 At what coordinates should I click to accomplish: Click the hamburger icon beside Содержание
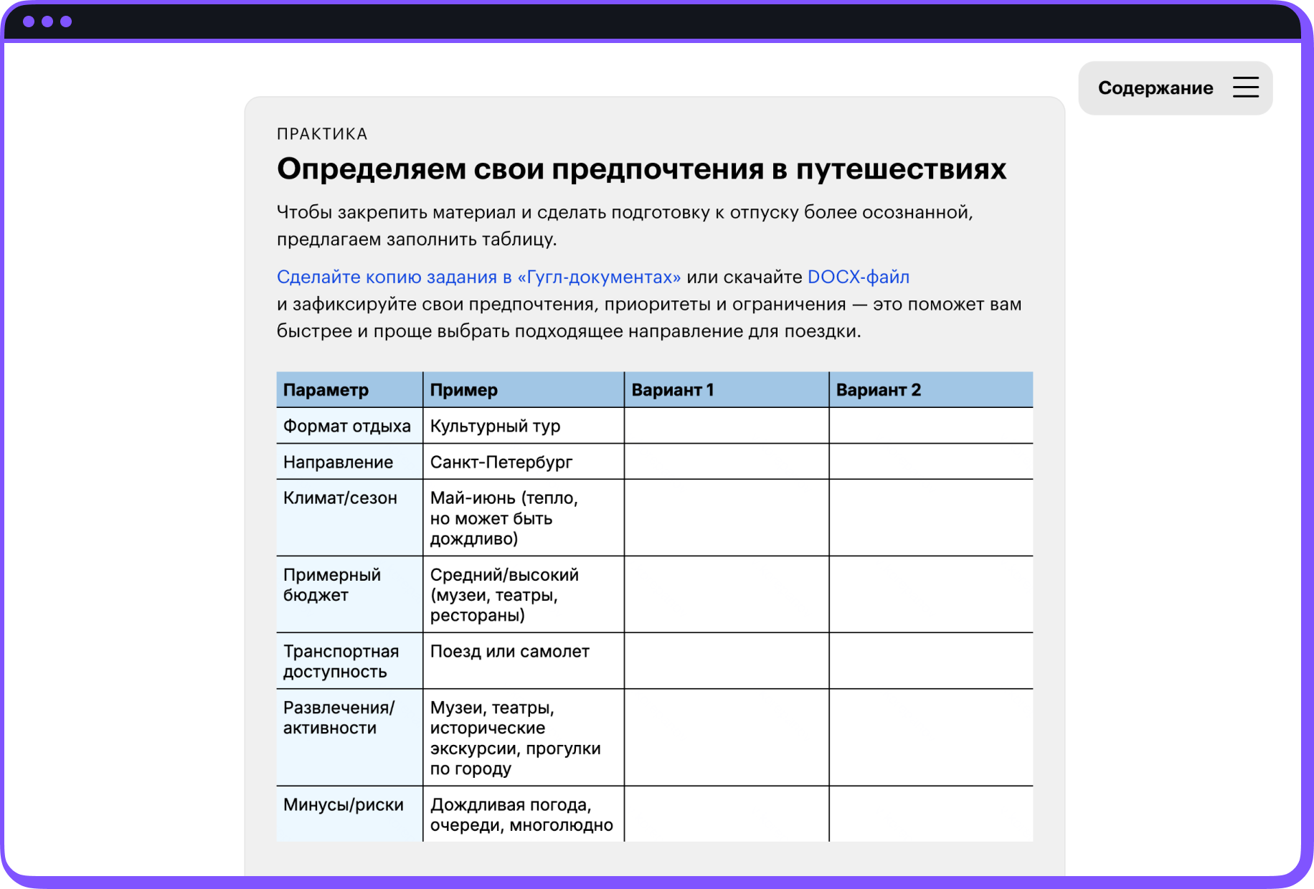1247,87
